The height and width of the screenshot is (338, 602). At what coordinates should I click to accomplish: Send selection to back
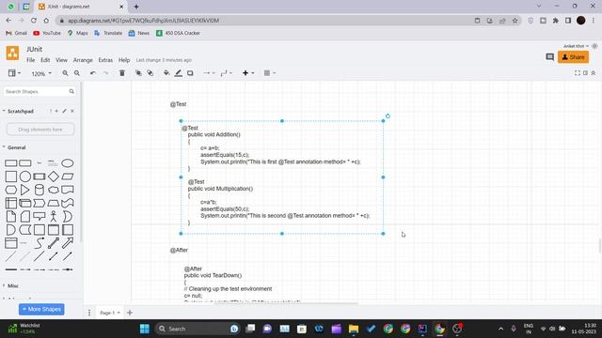pos(150,73)
